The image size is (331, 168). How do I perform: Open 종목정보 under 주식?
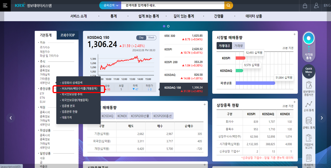(45, 70)
